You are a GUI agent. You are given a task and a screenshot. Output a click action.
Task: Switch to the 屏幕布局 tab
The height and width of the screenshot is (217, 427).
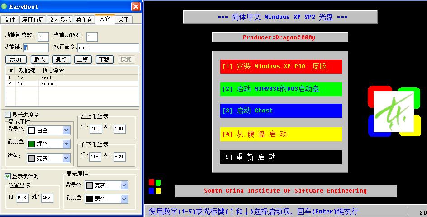pos(33,19)
